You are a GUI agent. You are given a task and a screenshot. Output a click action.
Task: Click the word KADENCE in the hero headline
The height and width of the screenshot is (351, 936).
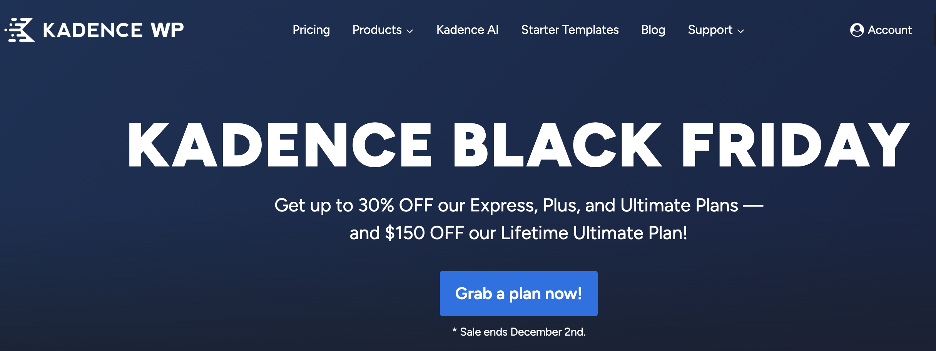[x=280, y=145]
